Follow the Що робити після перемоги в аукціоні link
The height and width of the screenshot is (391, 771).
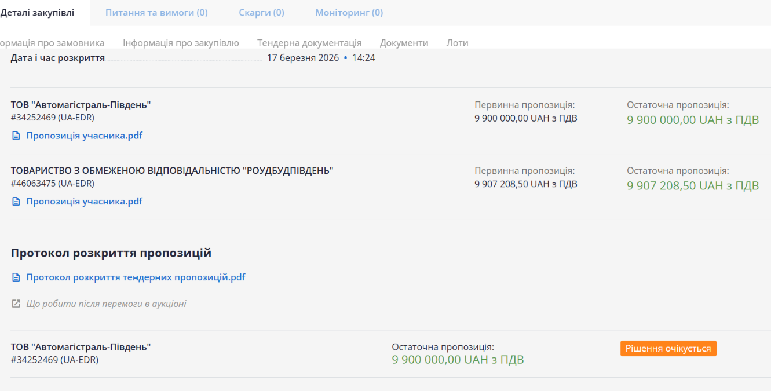click(106, 304)
